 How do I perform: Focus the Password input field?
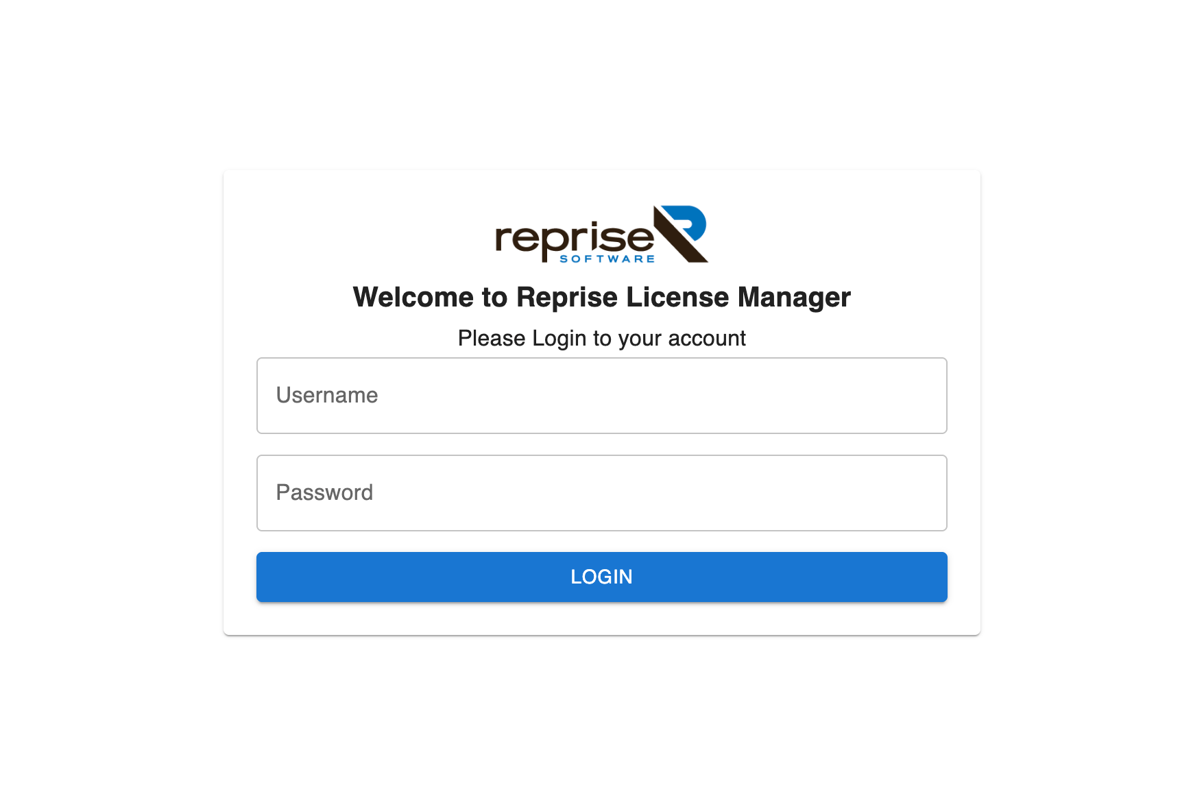tap(602, 493)
